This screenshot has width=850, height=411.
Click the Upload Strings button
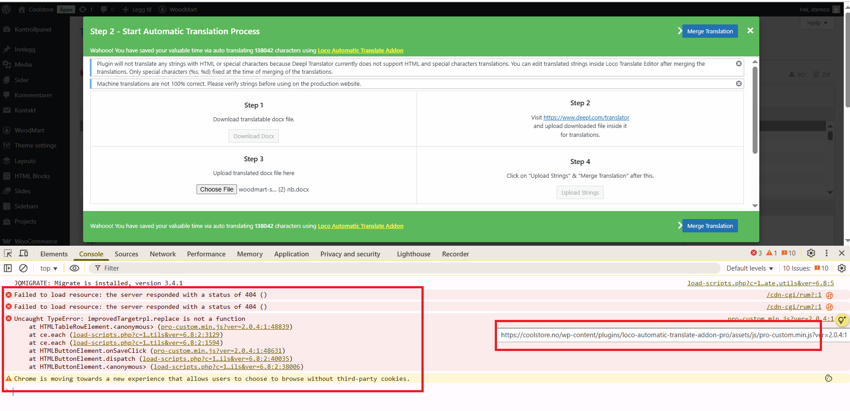pyautogui.click(x=580, y=192)
